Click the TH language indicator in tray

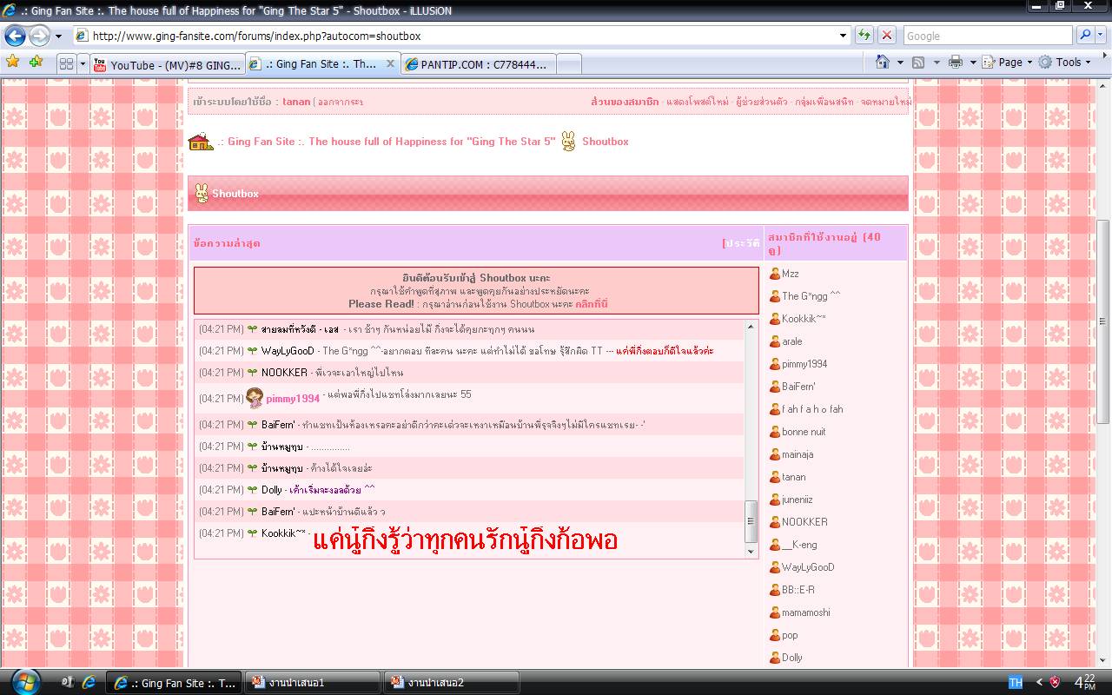(1015, 683)
